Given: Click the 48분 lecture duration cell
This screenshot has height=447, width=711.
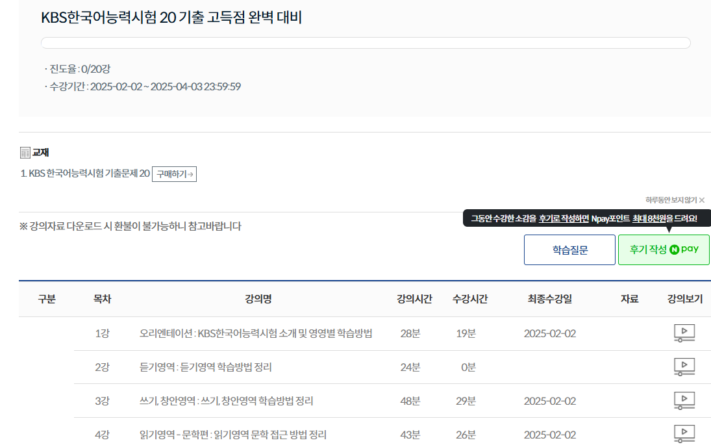Looking at the screenshot, I should coord(410,401).
